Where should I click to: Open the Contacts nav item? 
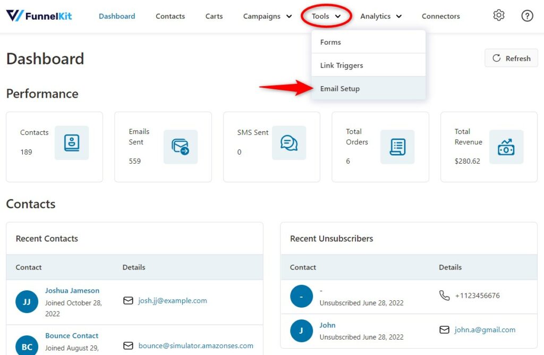[x=170, y=16]
